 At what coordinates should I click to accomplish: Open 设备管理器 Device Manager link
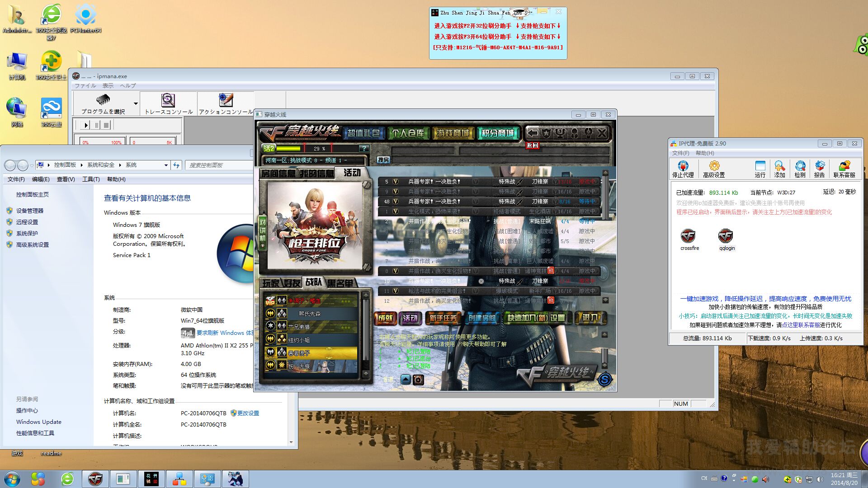point(30,211)
